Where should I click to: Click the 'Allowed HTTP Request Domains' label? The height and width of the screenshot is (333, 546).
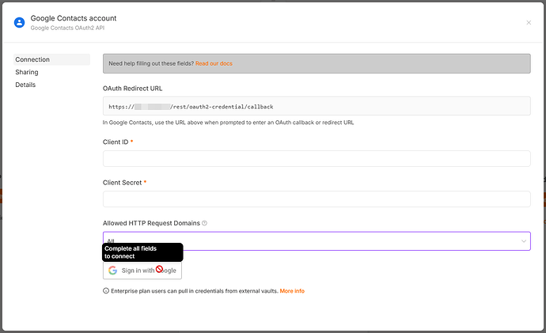point(151,223)
